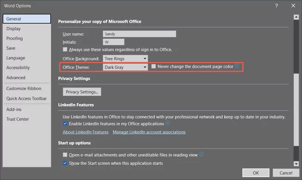302x180 pixels.
Task: Click the Initials text box
Action: 113,42
